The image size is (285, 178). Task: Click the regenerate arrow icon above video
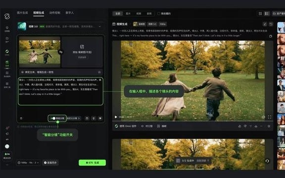271,24
